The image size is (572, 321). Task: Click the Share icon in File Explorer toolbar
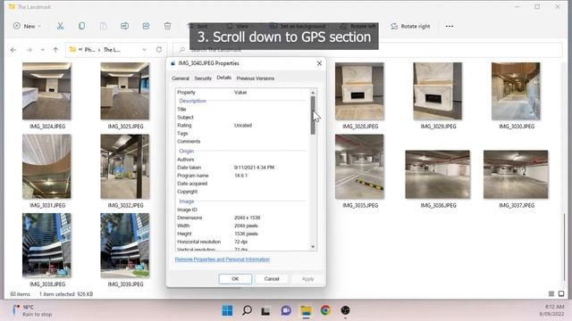click(146, 26)
